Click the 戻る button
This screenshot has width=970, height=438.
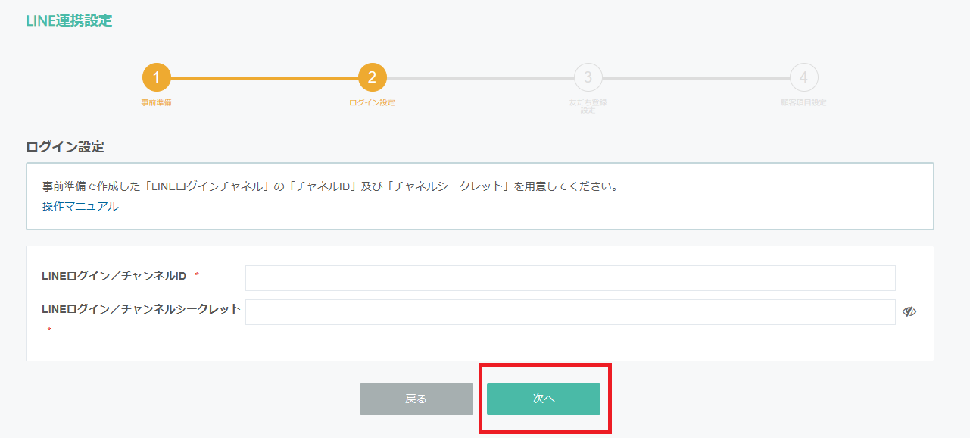coord(416,399)
